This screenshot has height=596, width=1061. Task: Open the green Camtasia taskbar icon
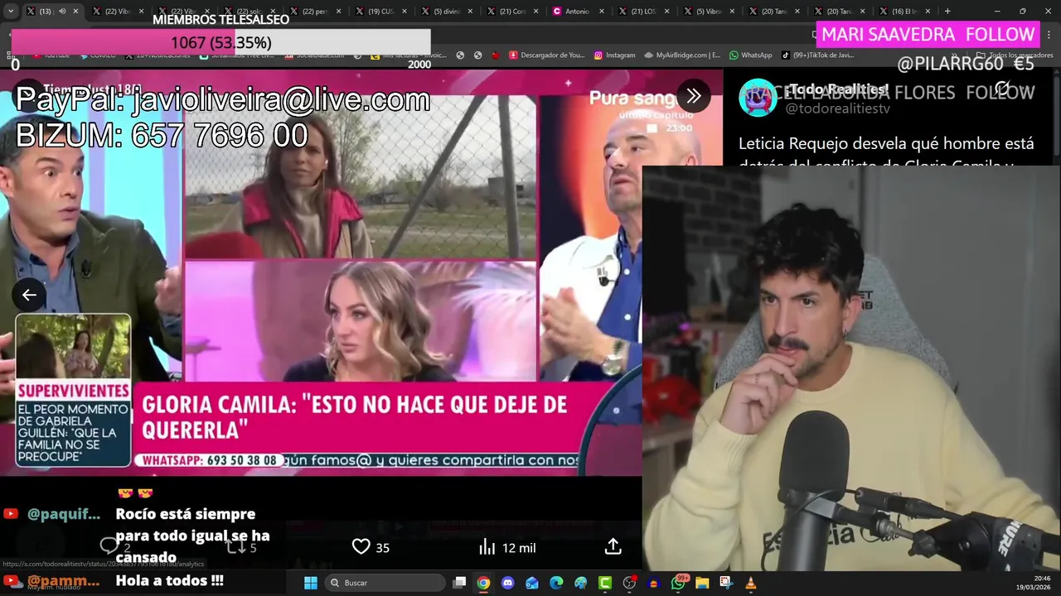pos(605,583)
